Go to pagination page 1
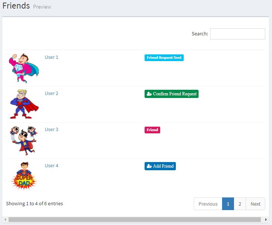This screenshot has width=272, height=225. [228, 204]
